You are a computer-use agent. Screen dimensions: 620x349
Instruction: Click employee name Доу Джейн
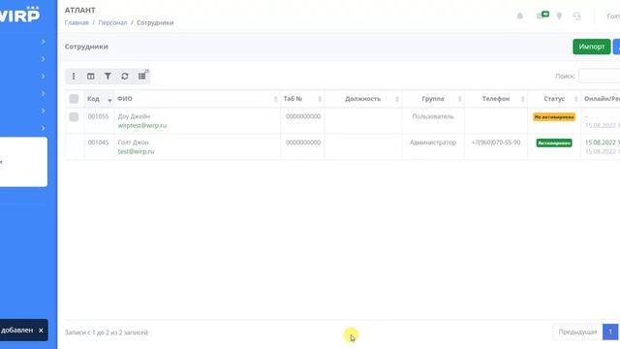134,116
